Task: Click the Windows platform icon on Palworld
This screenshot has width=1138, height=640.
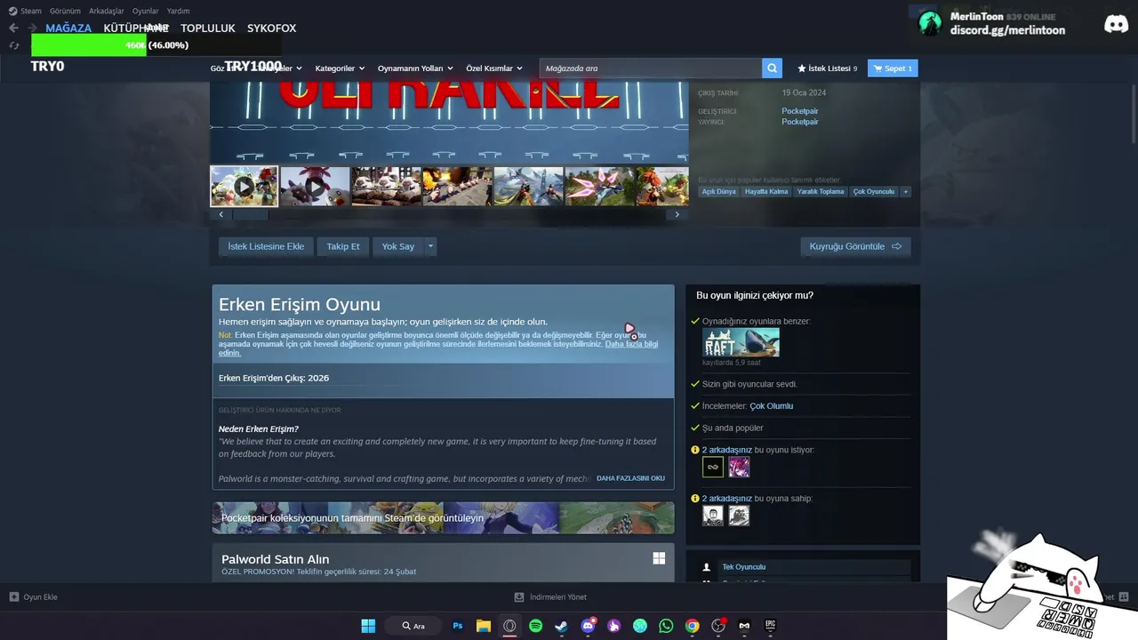Action: pos(659,558)
